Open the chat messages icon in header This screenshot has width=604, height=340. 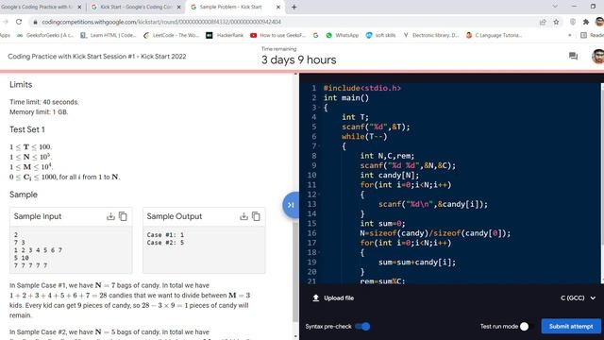pyautogui.click(x=573, y=57)
